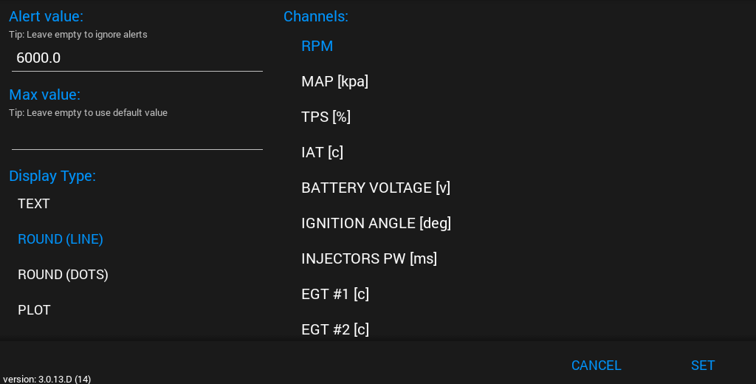Image resolution: width=756 pixels, height=384 pixels.
Task: Click the version number text
Action: [x=46, y=379]
